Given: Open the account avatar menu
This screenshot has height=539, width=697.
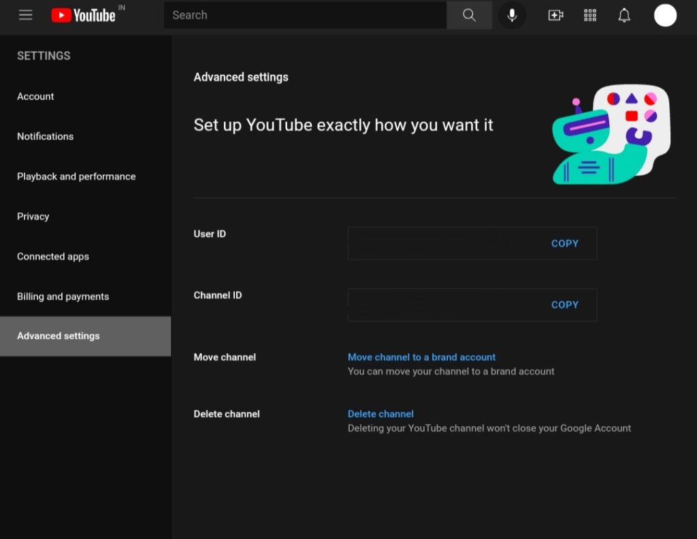Looking at the screenshot, I should tap(665, 15).
